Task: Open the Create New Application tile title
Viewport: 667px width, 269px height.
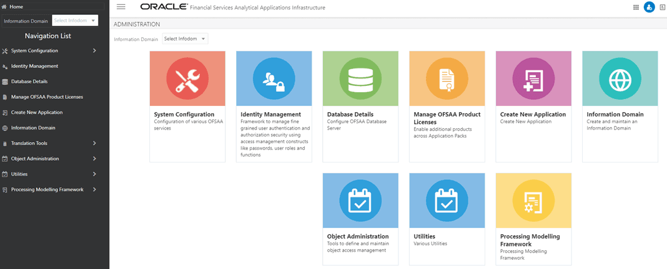Action: click(x=533, y=115)
